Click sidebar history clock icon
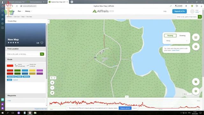Screen dimensions: 204x115 pyautogui.click(x=3, y=11)
